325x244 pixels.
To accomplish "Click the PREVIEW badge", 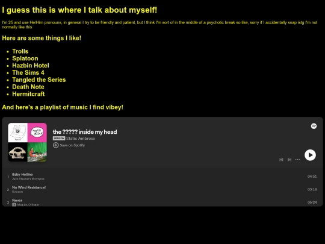I will pos(59,139).
